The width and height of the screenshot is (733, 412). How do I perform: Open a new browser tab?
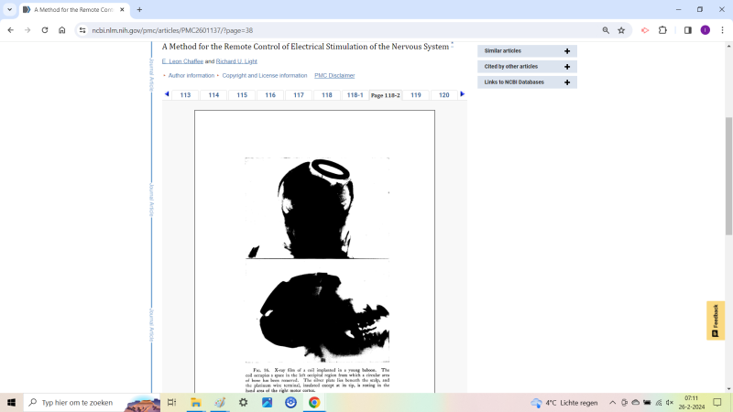[x=139, y=9]
